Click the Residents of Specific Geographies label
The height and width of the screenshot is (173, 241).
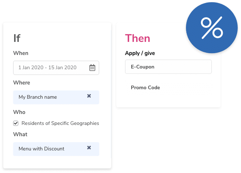pyautogui.click(x=60, y=123)
